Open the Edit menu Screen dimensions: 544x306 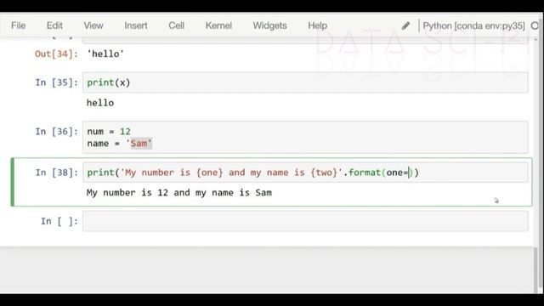[x=54, y=25]
